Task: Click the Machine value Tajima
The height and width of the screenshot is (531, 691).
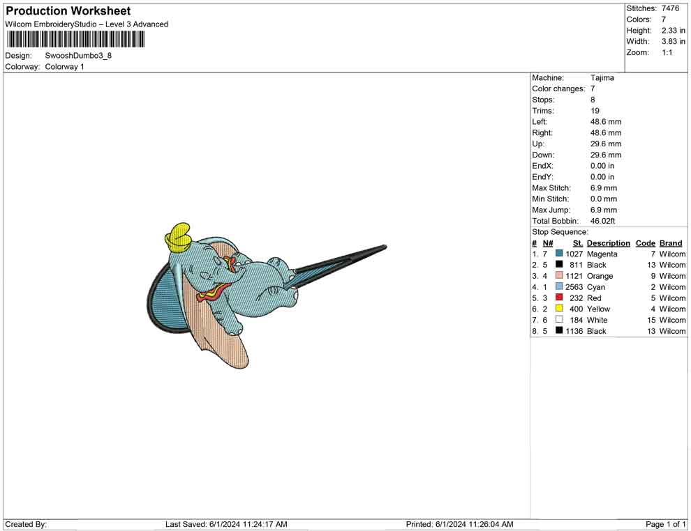Action: coord(602,78)
